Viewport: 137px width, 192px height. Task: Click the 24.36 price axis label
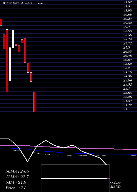[x=128, y=76]
